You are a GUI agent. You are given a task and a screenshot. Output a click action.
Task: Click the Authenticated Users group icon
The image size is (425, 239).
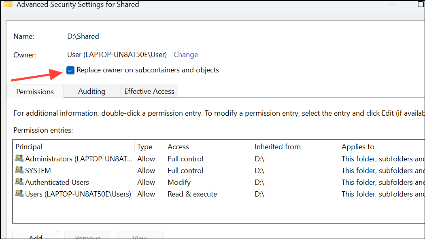point(19,182)
